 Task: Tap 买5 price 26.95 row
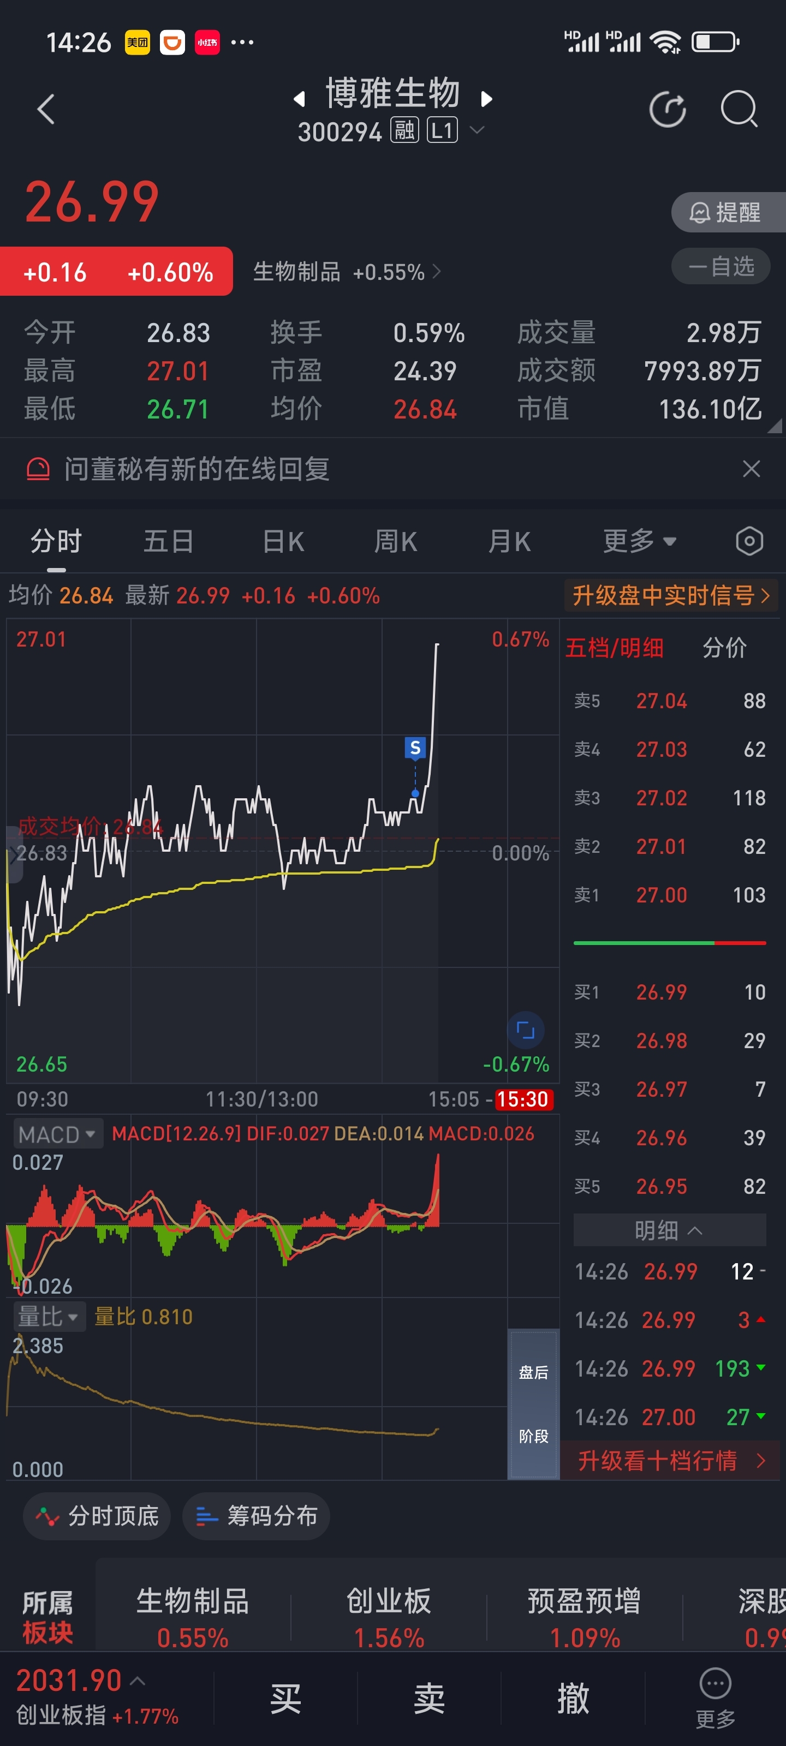coord(670,1187)
